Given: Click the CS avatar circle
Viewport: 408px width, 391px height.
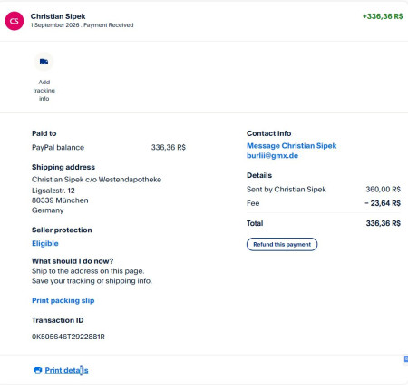Looking at the screenshot, I should pos(15,21).
